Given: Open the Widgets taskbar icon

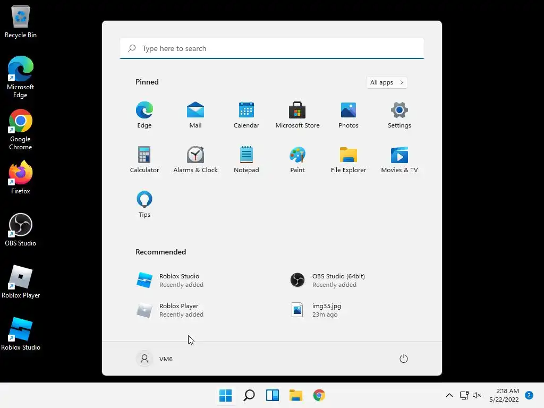Looking at the screenshot, I should click(273, 395).
